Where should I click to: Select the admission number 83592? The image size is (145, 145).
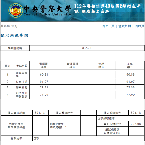pos(87,48)
